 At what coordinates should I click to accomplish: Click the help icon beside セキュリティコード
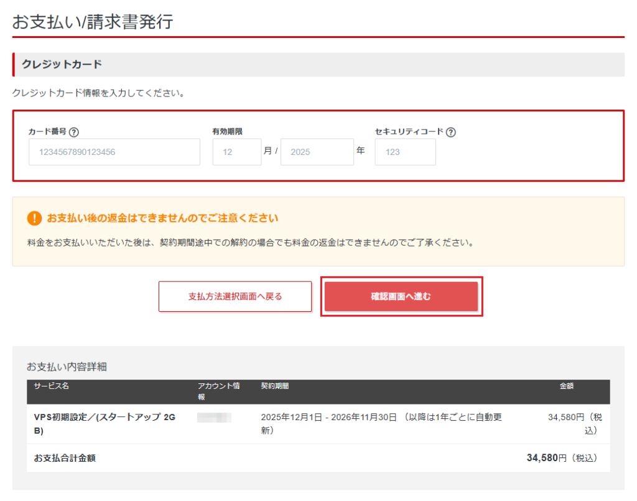click(x=451, y=132)
